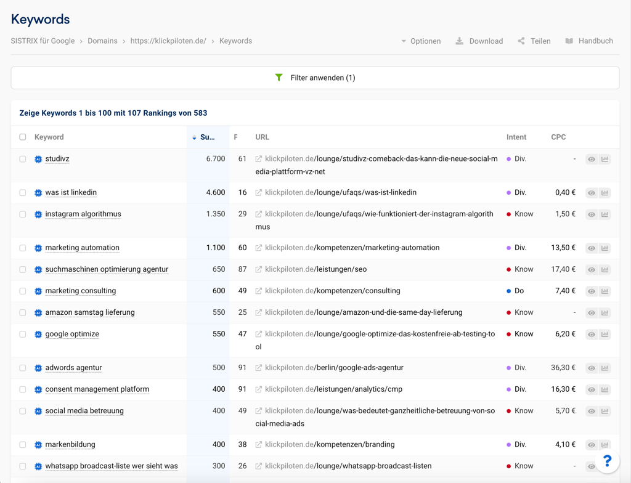The image size is (631, 483).
Task: Click the purple Div. intent dot for studivz
Action: point(508,159)
